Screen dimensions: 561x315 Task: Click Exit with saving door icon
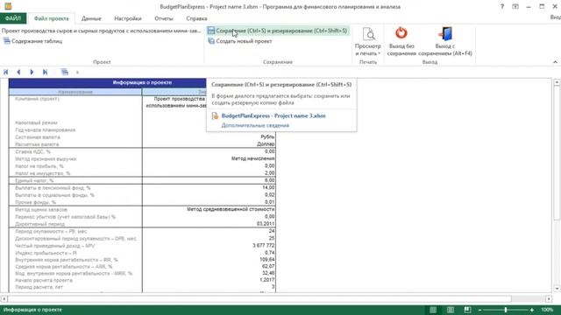445,33
